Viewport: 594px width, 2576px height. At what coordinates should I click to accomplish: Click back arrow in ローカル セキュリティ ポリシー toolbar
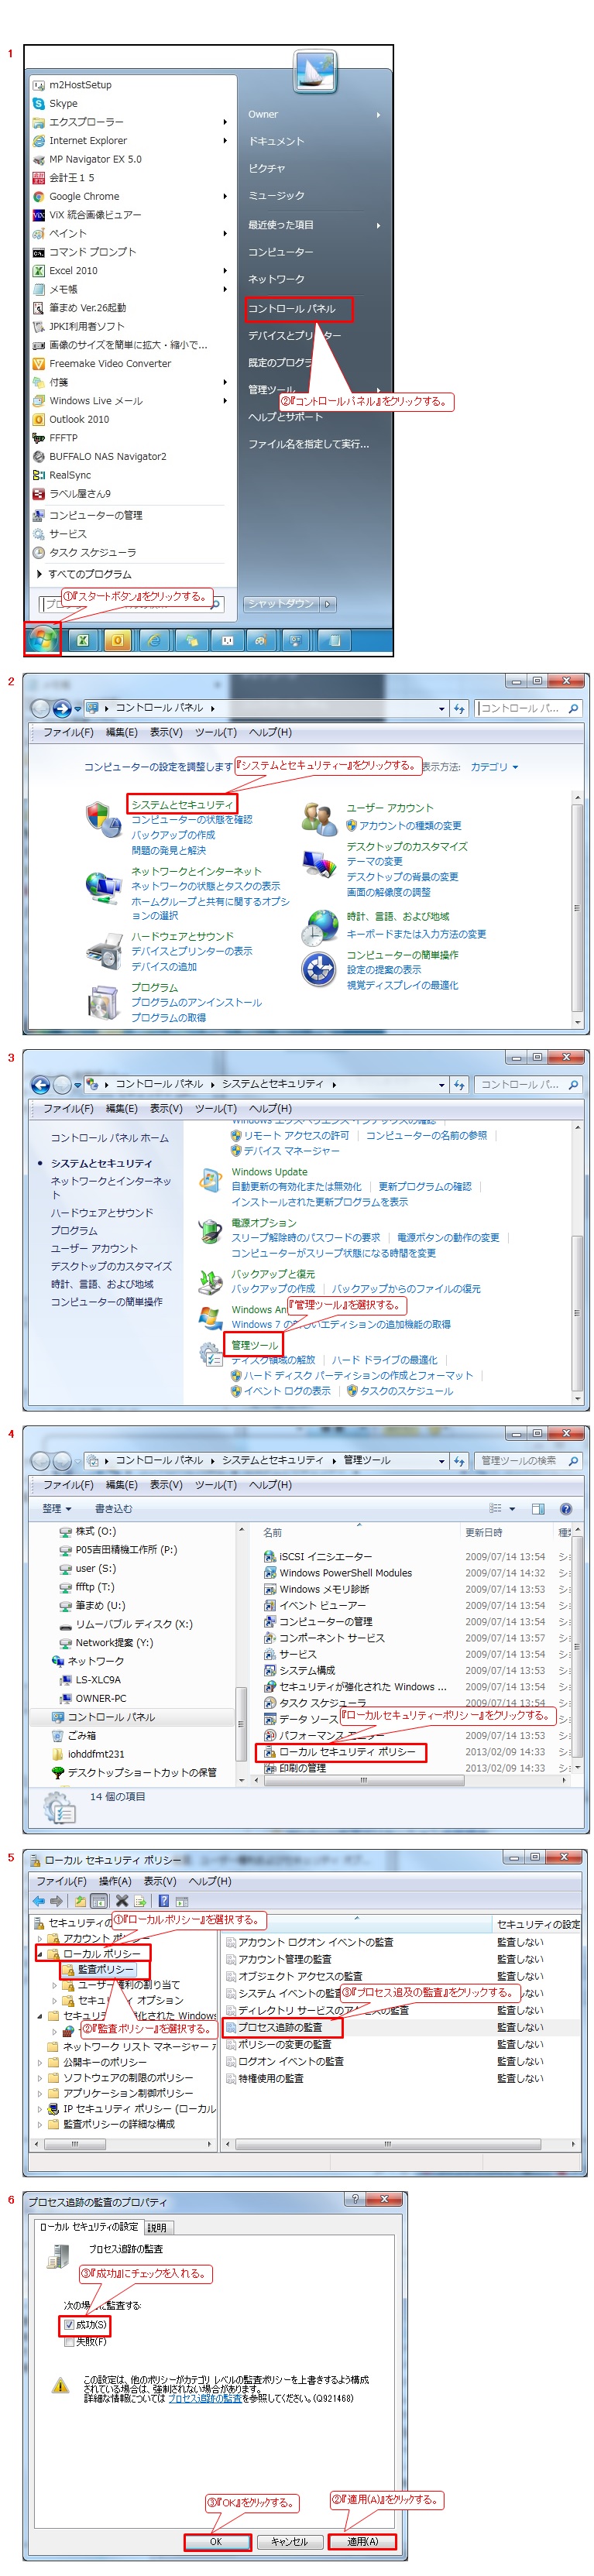[x=39, y=1901]
